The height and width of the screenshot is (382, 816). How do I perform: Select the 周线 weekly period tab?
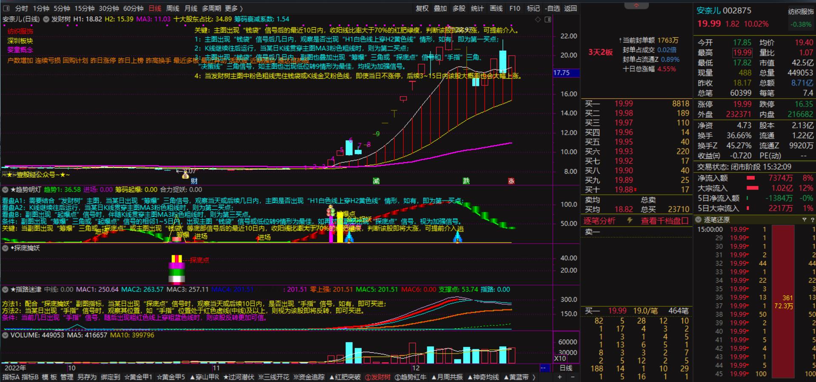pos(173,8)
